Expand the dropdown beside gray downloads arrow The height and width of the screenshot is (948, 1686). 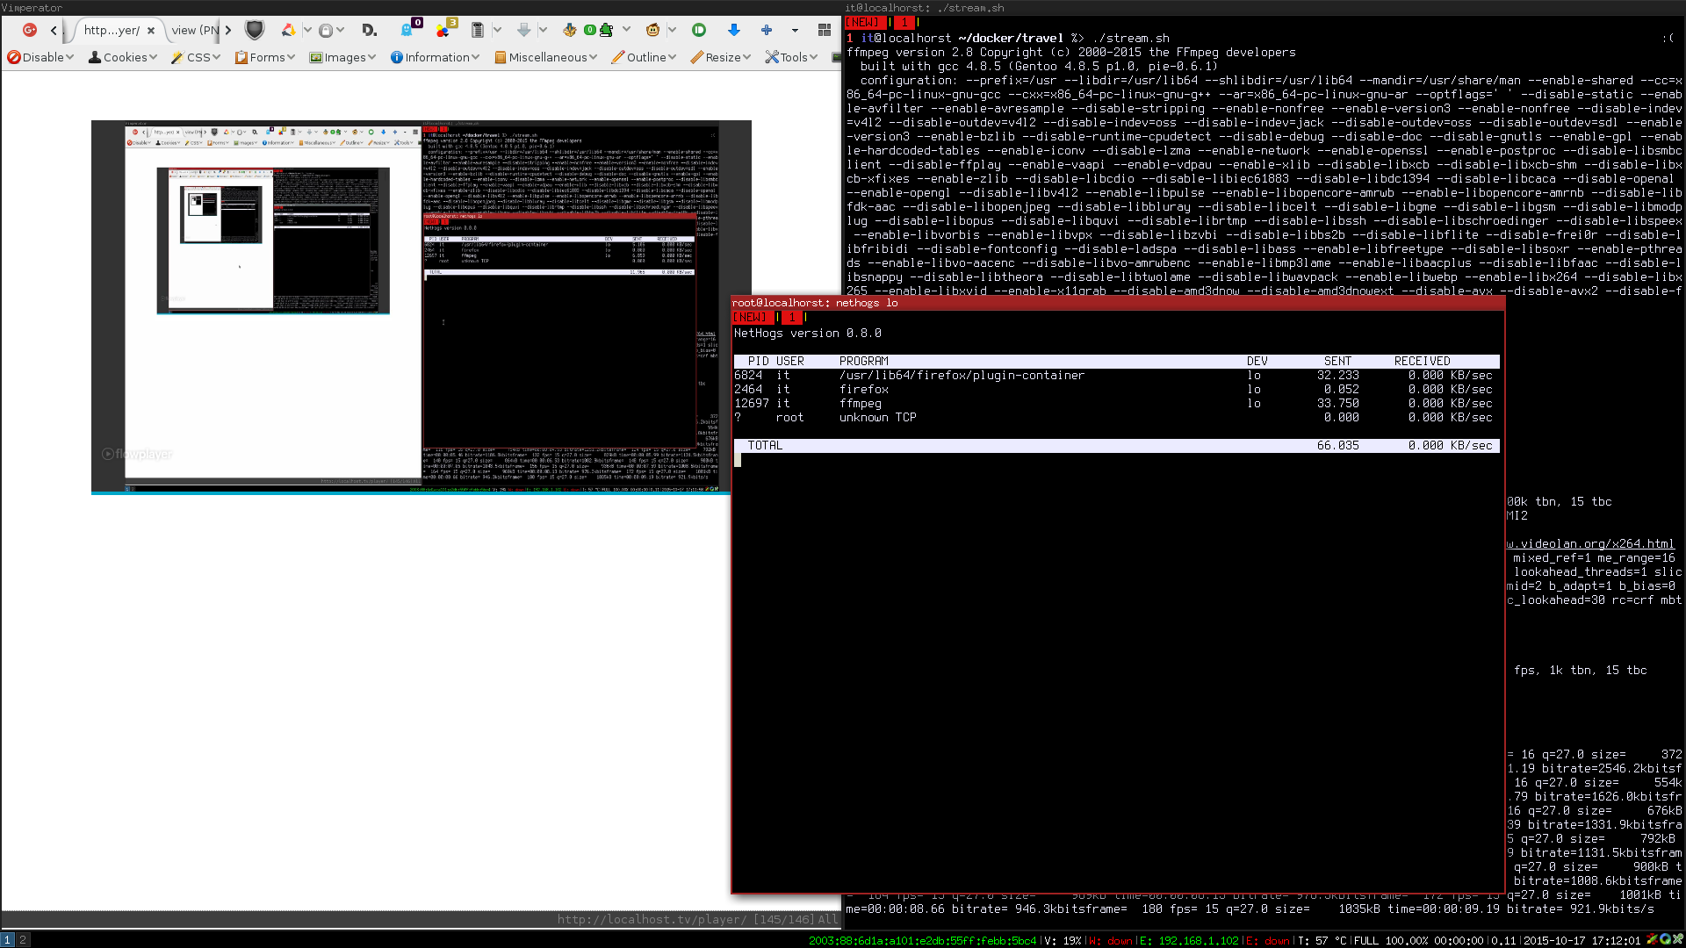pos(543,30)
